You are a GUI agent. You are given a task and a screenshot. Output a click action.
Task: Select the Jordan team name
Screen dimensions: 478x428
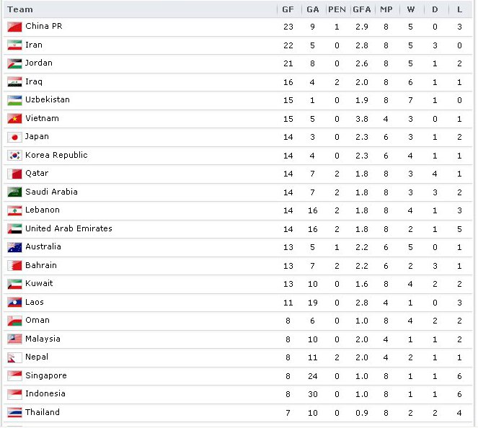click(39, 63)
